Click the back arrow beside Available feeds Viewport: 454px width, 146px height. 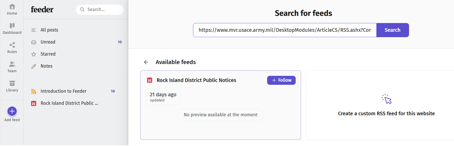[146, 62]
